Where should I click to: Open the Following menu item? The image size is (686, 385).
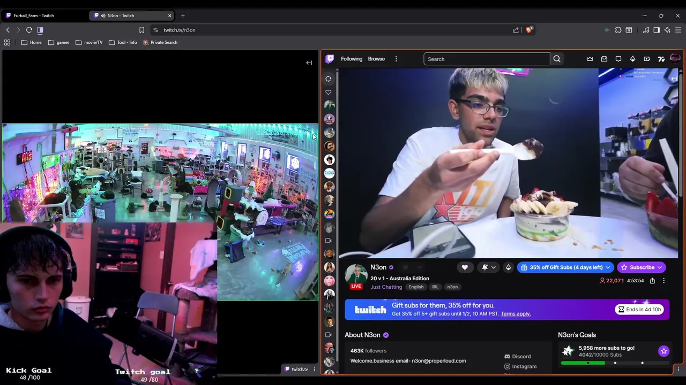pos(352,59)
